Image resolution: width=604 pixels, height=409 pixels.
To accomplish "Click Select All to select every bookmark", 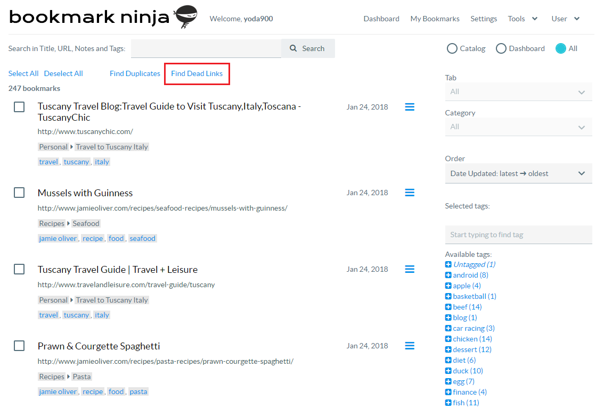I will point(23,73).
